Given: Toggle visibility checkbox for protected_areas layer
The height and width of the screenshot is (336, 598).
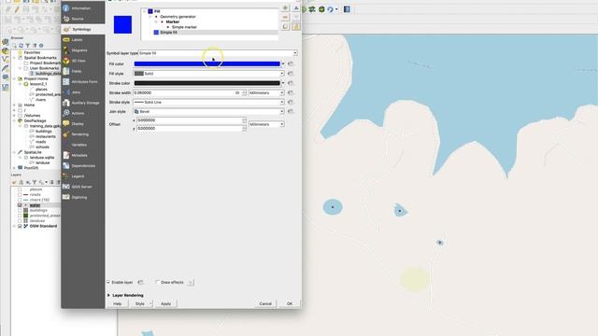Looking at the screenshot, I should point(20,216).
